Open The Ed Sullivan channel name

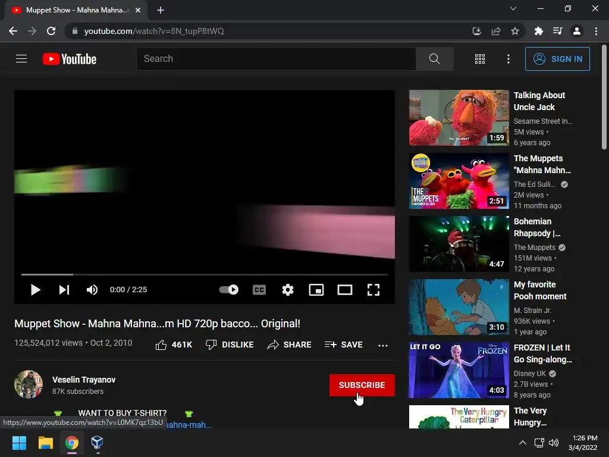(x=535, y=184)
